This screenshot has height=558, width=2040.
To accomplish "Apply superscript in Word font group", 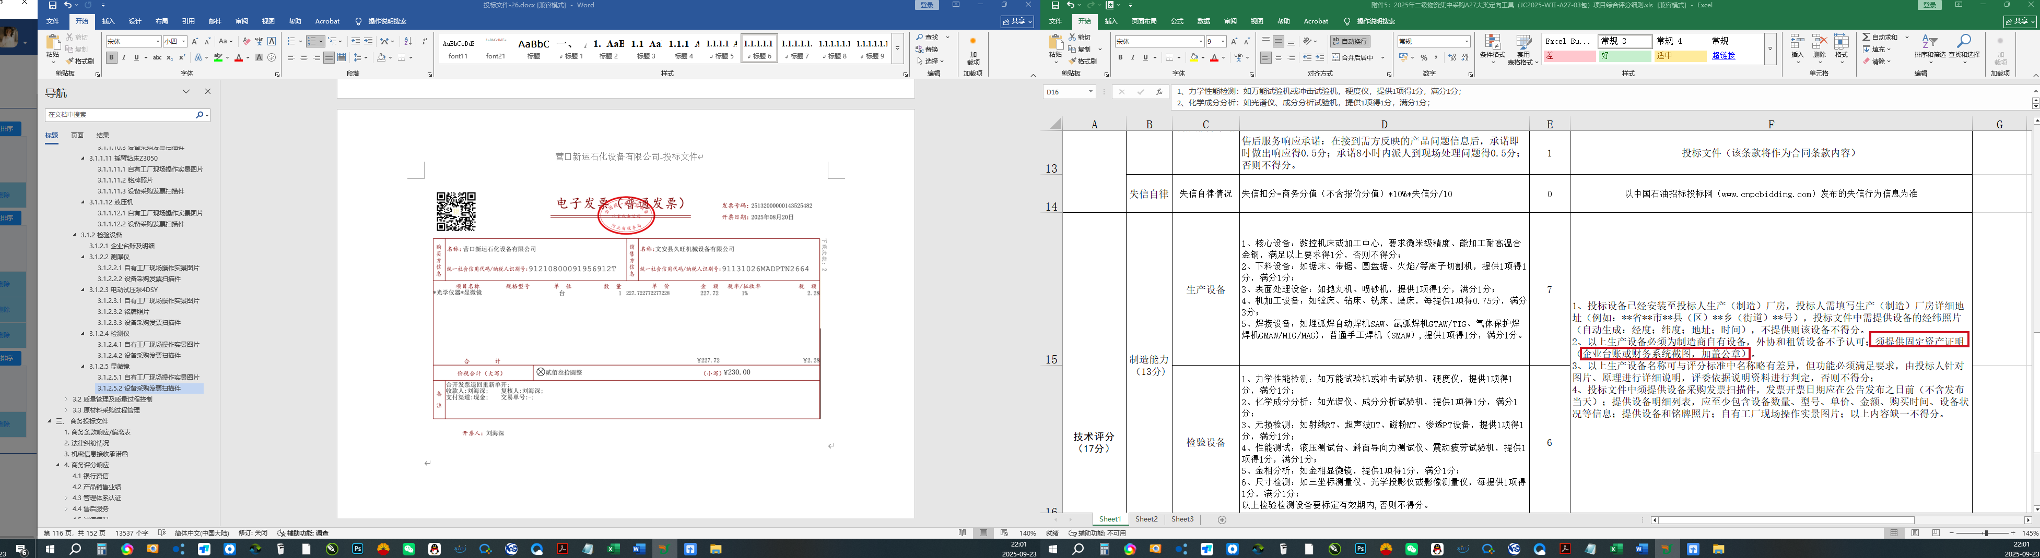I will coord(182,58).
